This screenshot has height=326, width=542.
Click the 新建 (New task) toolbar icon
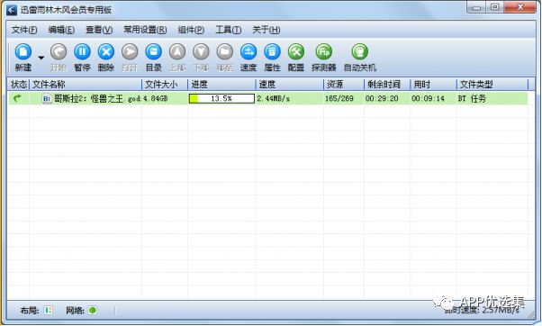[x=23, y=52]
